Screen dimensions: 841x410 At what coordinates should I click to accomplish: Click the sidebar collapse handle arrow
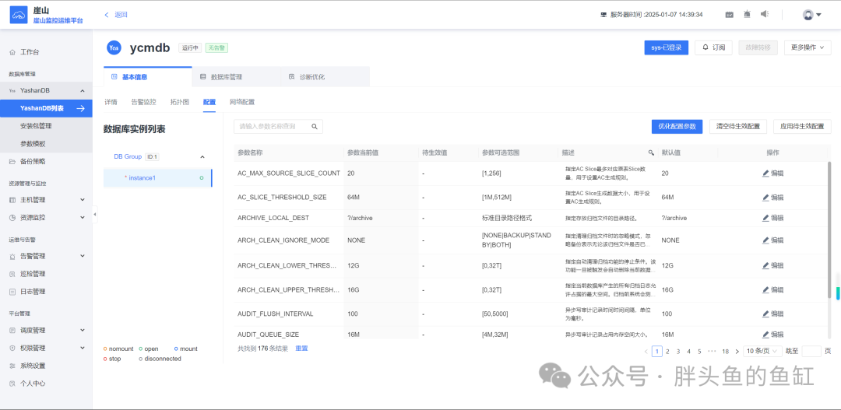95,214
